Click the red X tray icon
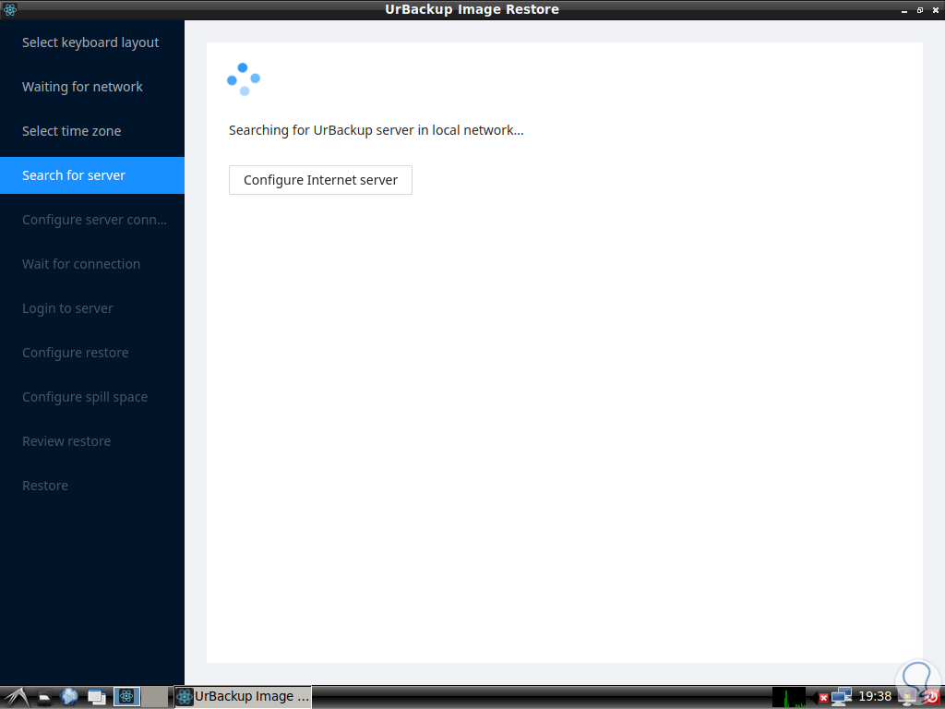The image size is (945, 709). [x=823, y=698]
